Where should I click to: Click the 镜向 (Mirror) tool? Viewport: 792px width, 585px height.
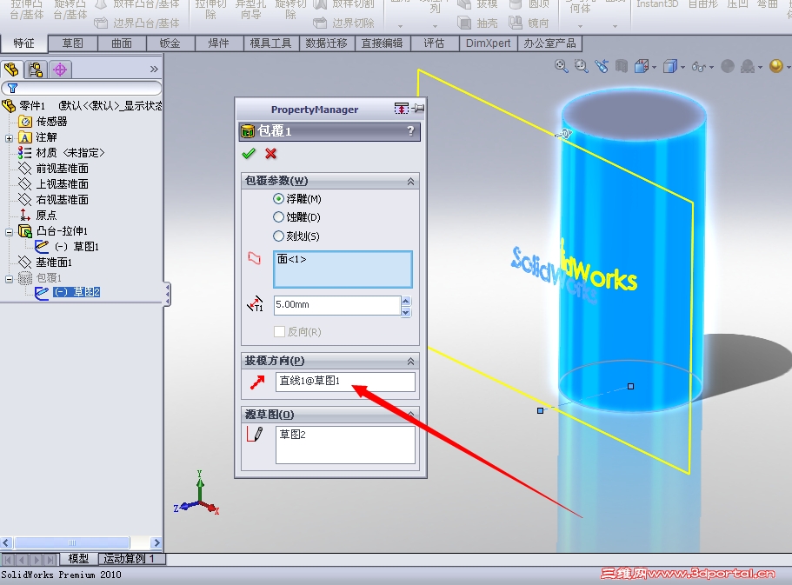529,23
